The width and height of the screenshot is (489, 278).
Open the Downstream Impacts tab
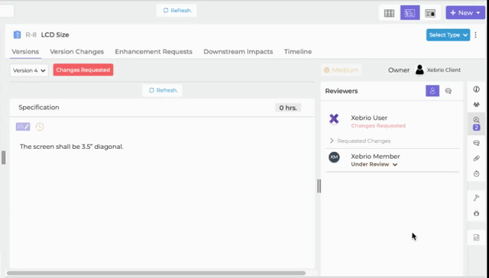[238, 52]
